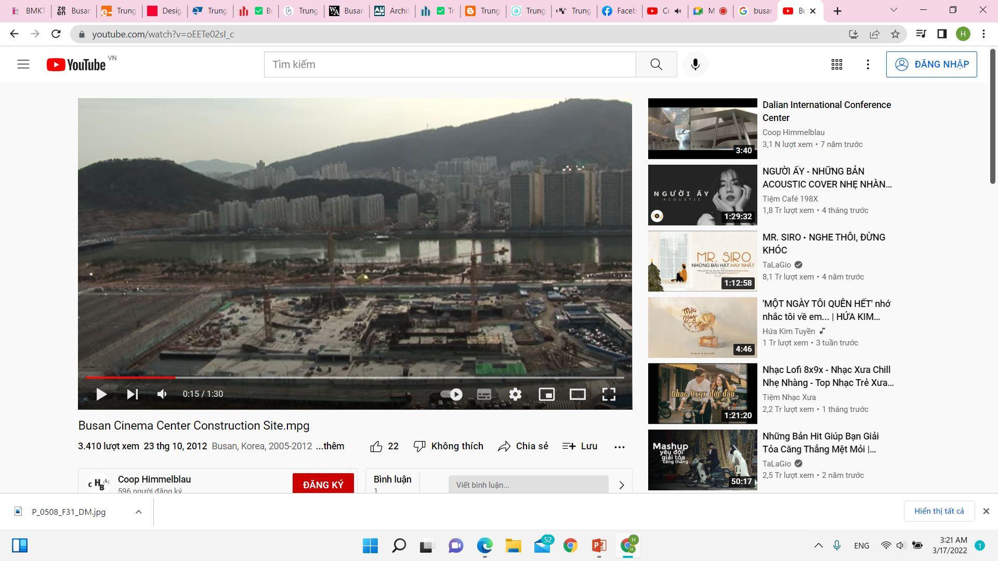
Task: Expand the Bình luận comments chevron
Action: pos(621,485)
